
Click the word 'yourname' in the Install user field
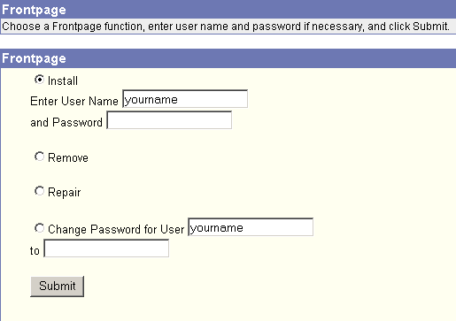tap(151, 100)
